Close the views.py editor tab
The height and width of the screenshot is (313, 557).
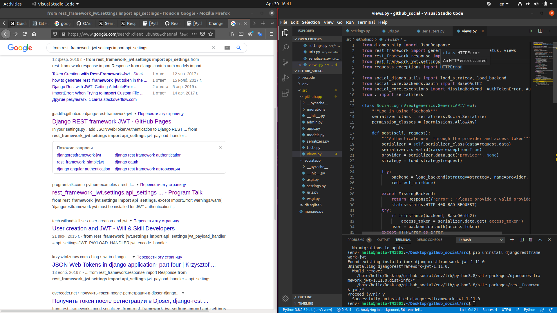483,31
